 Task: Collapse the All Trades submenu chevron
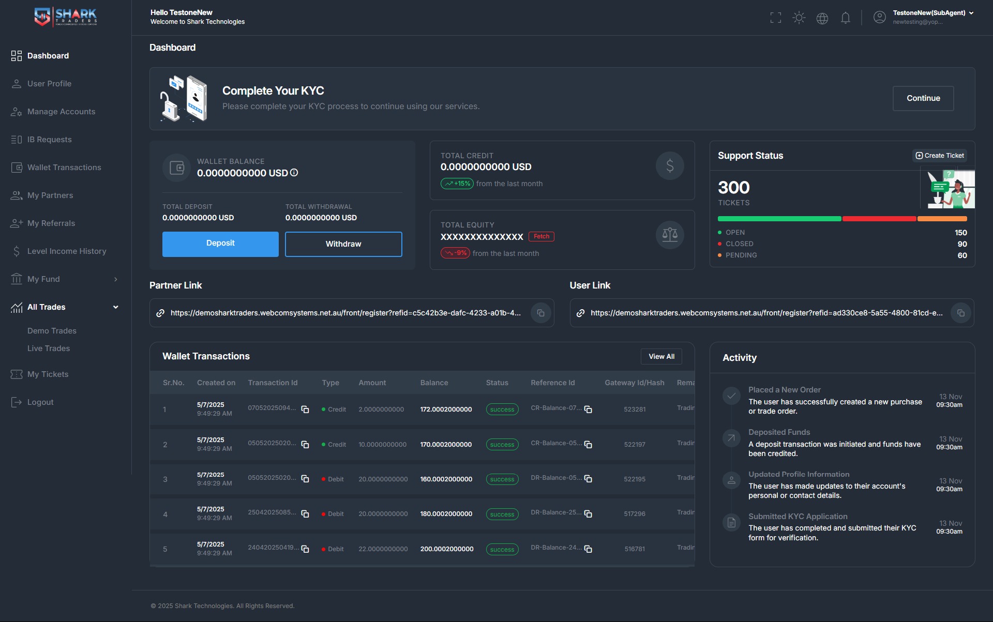(116, 307)
